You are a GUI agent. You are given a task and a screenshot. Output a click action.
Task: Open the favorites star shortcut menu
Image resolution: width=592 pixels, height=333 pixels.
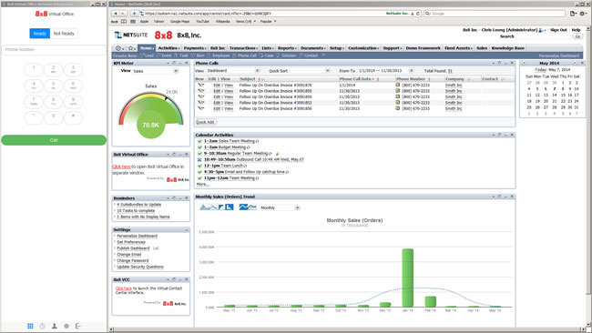[132, 48]
